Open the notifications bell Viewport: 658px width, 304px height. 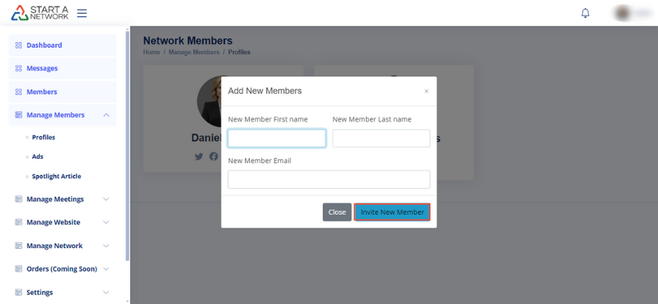click(x=585, y=13)
